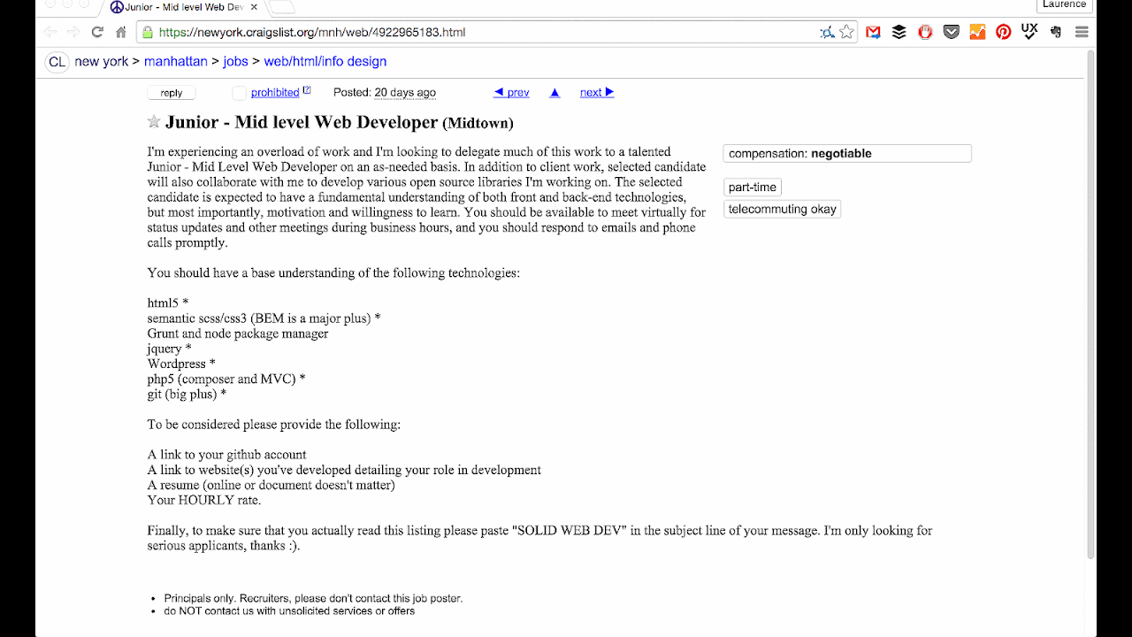Click the reply button
Screen dimensions: 1132x637
(172, 93)
